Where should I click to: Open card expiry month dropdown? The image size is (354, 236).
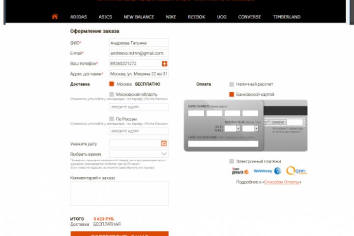tap(232, 128)
